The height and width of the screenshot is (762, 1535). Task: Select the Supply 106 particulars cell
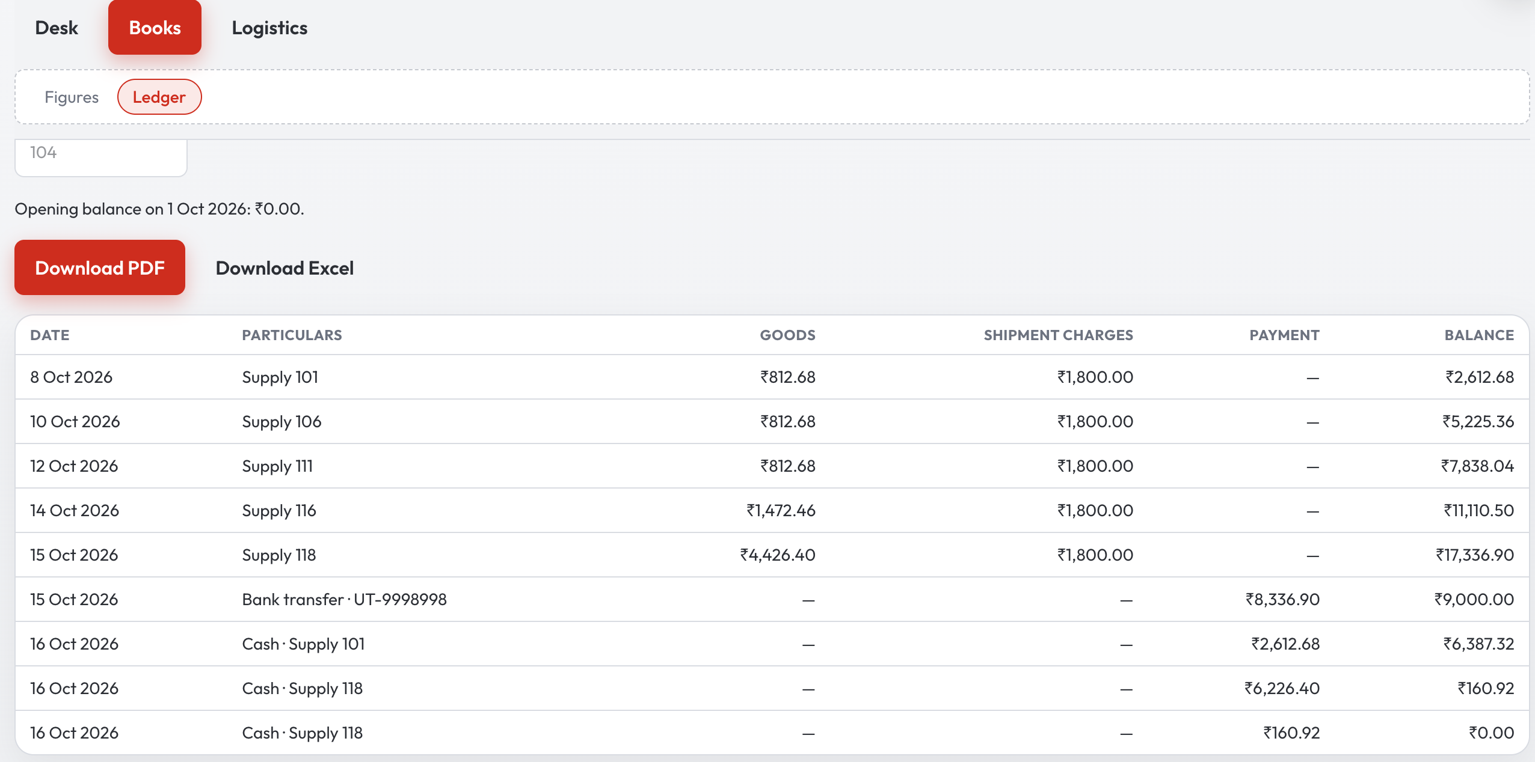(281, 421)
